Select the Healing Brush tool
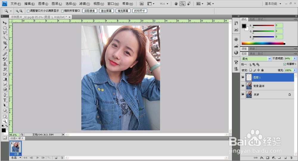298x161 pixels. coord(5,54)
